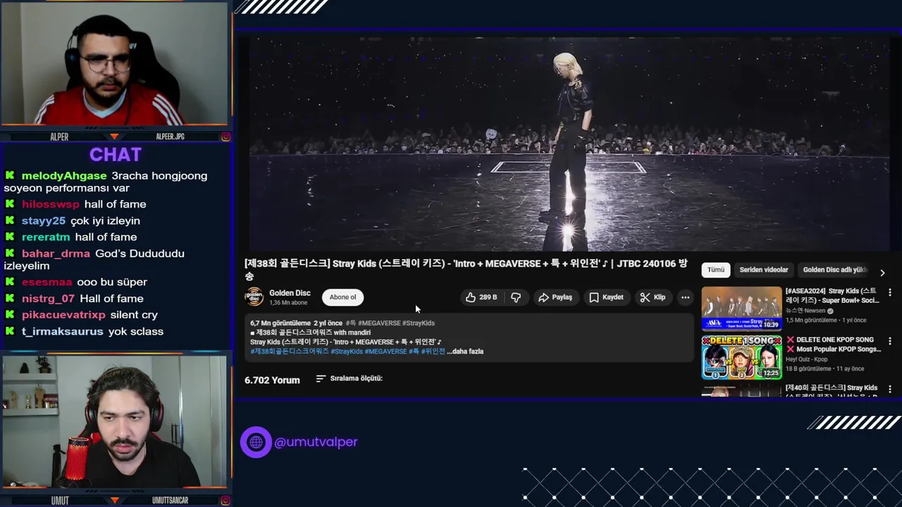The width and height of the screenshot is (902, 507).
Task: Open the DELETE ONE KPOP SONG thumbnail
Action: coord(741,357)
